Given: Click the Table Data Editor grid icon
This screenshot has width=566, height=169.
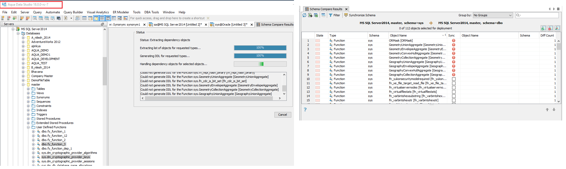Looking at the screenshot, I should tap(84, 18).
